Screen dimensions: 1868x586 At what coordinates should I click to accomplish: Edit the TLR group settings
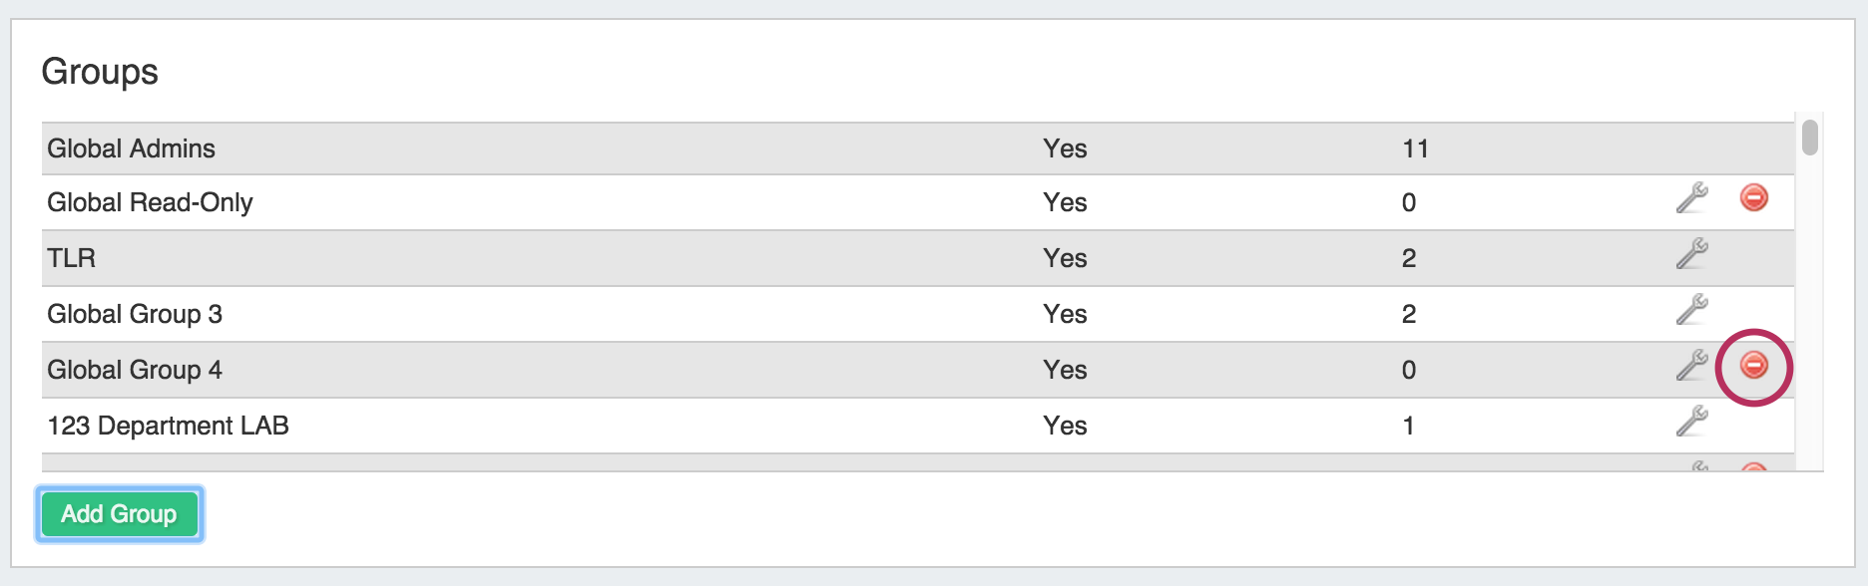[1691, 254]
